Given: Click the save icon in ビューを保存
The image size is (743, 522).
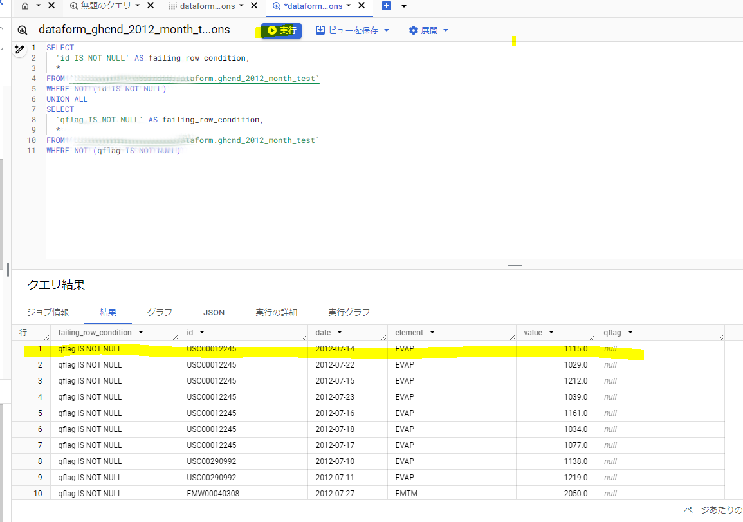Looking at the screenshot, I should 320,30.
